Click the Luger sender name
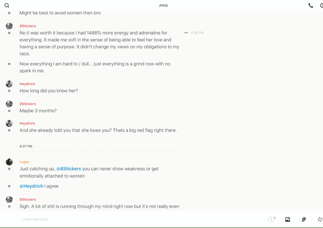Viewport: 323px width, 228px height. pos(24,162)
